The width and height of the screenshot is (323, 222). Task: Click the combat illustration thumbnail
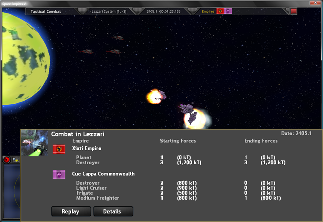35,143
